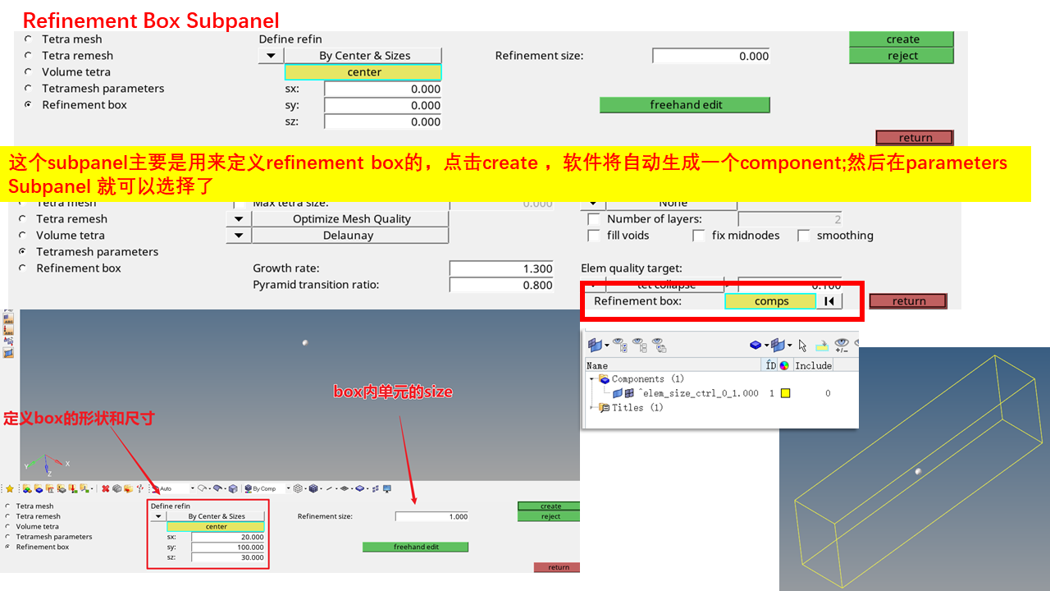Click the monitor display icon in toolbar
This screenshot has width=1050, height=591.
387,488
